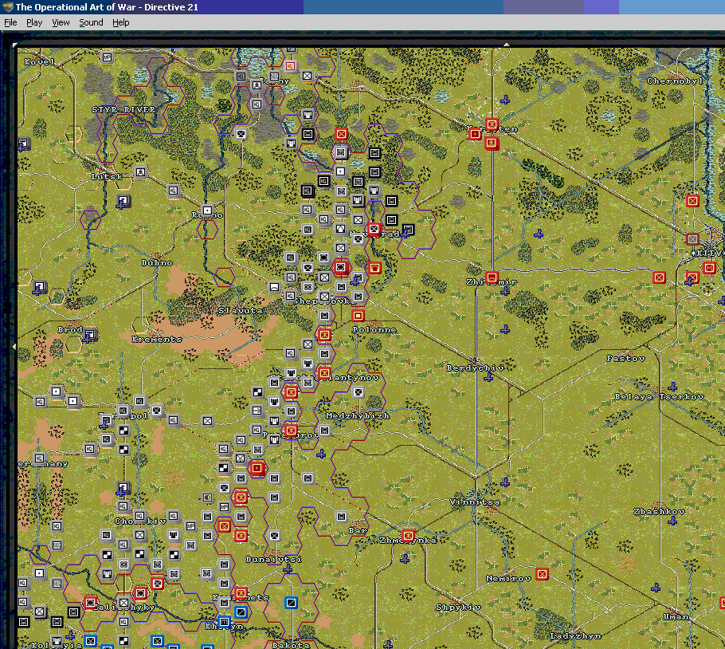Select the red infantry unit at Kamenets
The image size is (725, 649).
[x=241, y=593]
